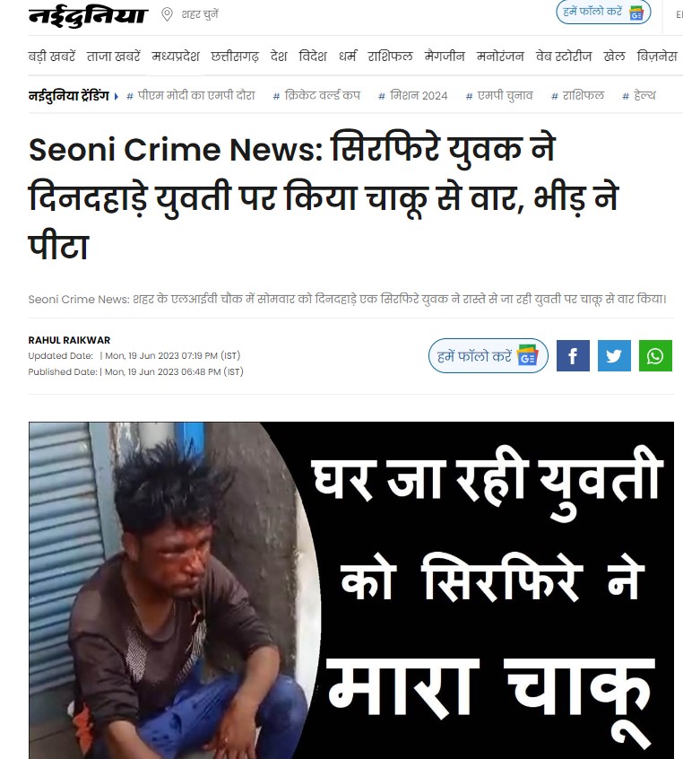Share article through WhatsApp icon
The image size is (683, 759).
click(655, 356)
